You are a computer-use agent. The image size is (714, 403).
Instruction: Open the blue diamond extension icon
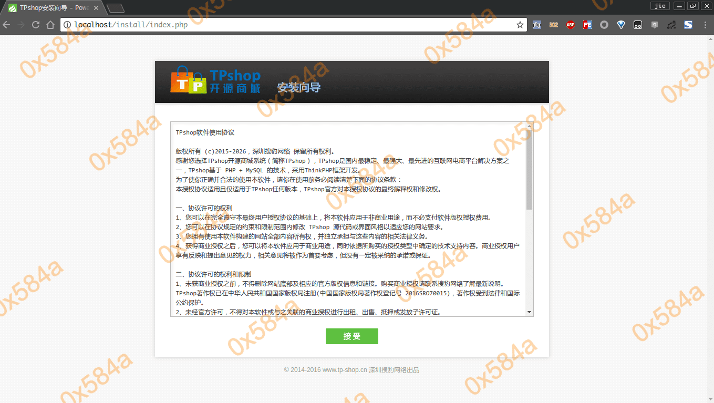pos(621,25)
